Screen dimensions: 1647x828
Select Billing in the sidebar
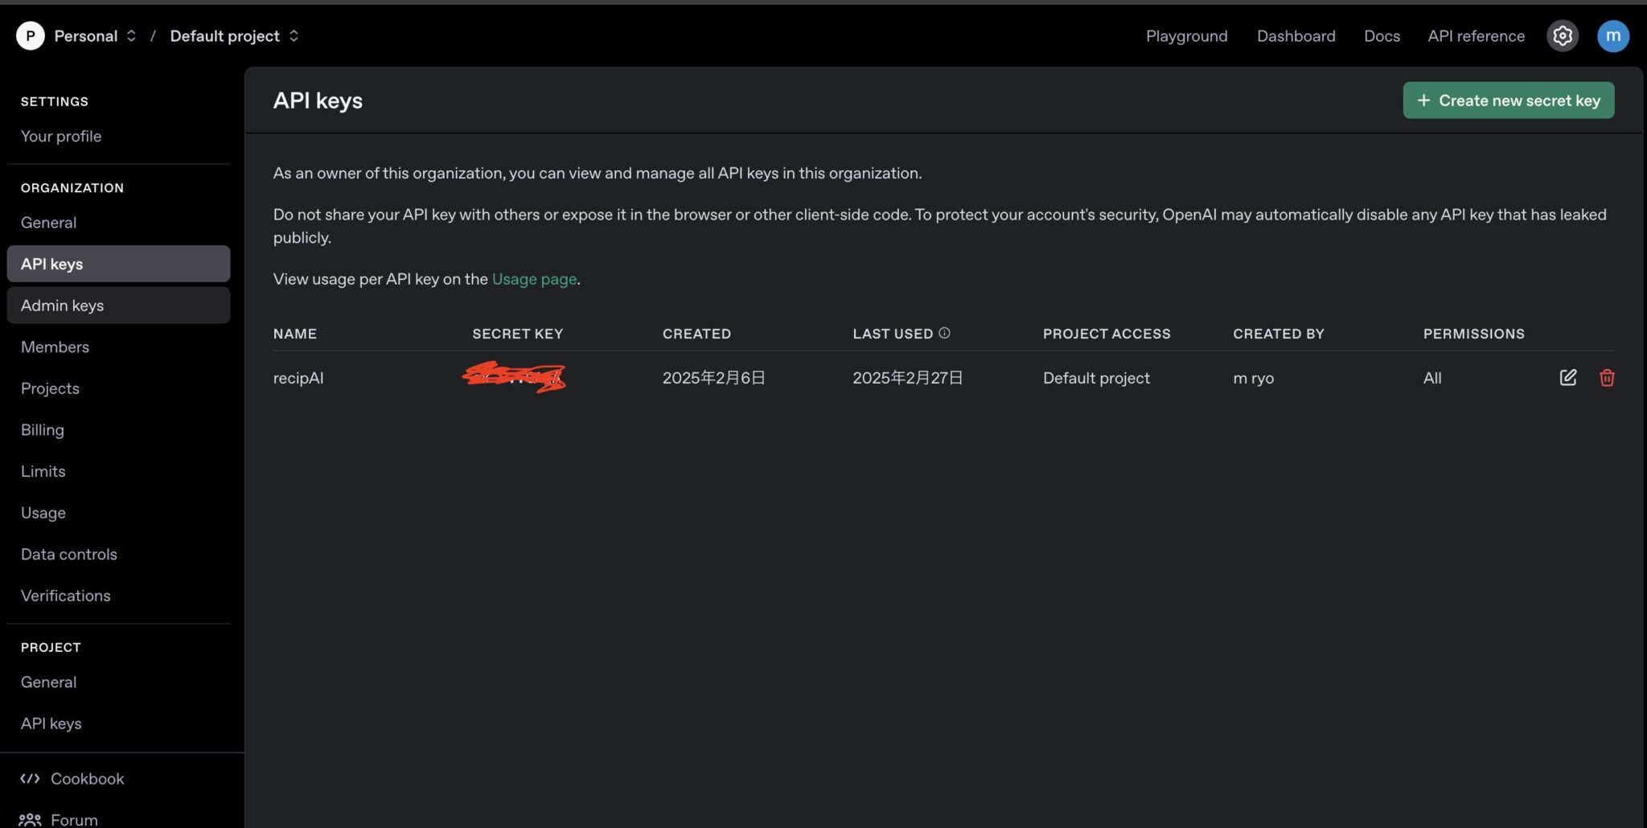pyautogui.click(x=42, y=429)
